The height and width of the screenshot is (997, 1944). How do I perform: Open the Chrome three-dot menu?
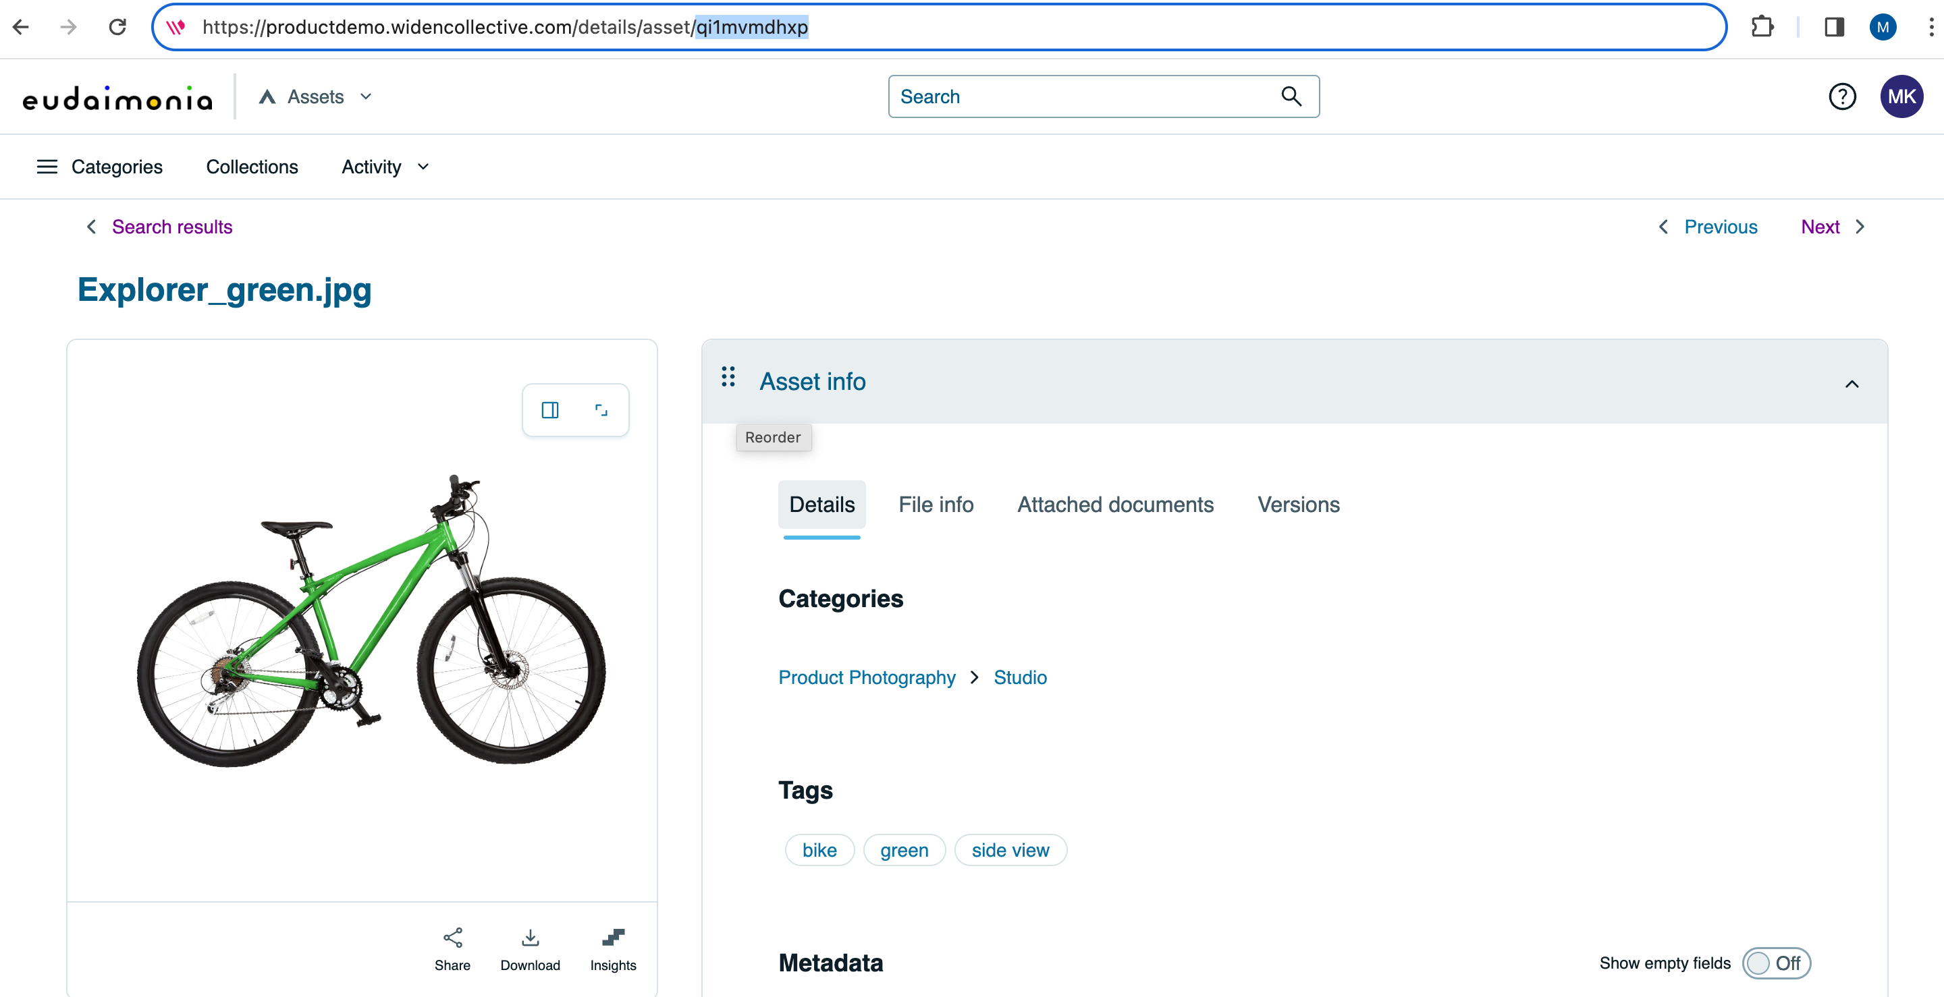[x=1931, y=27]
